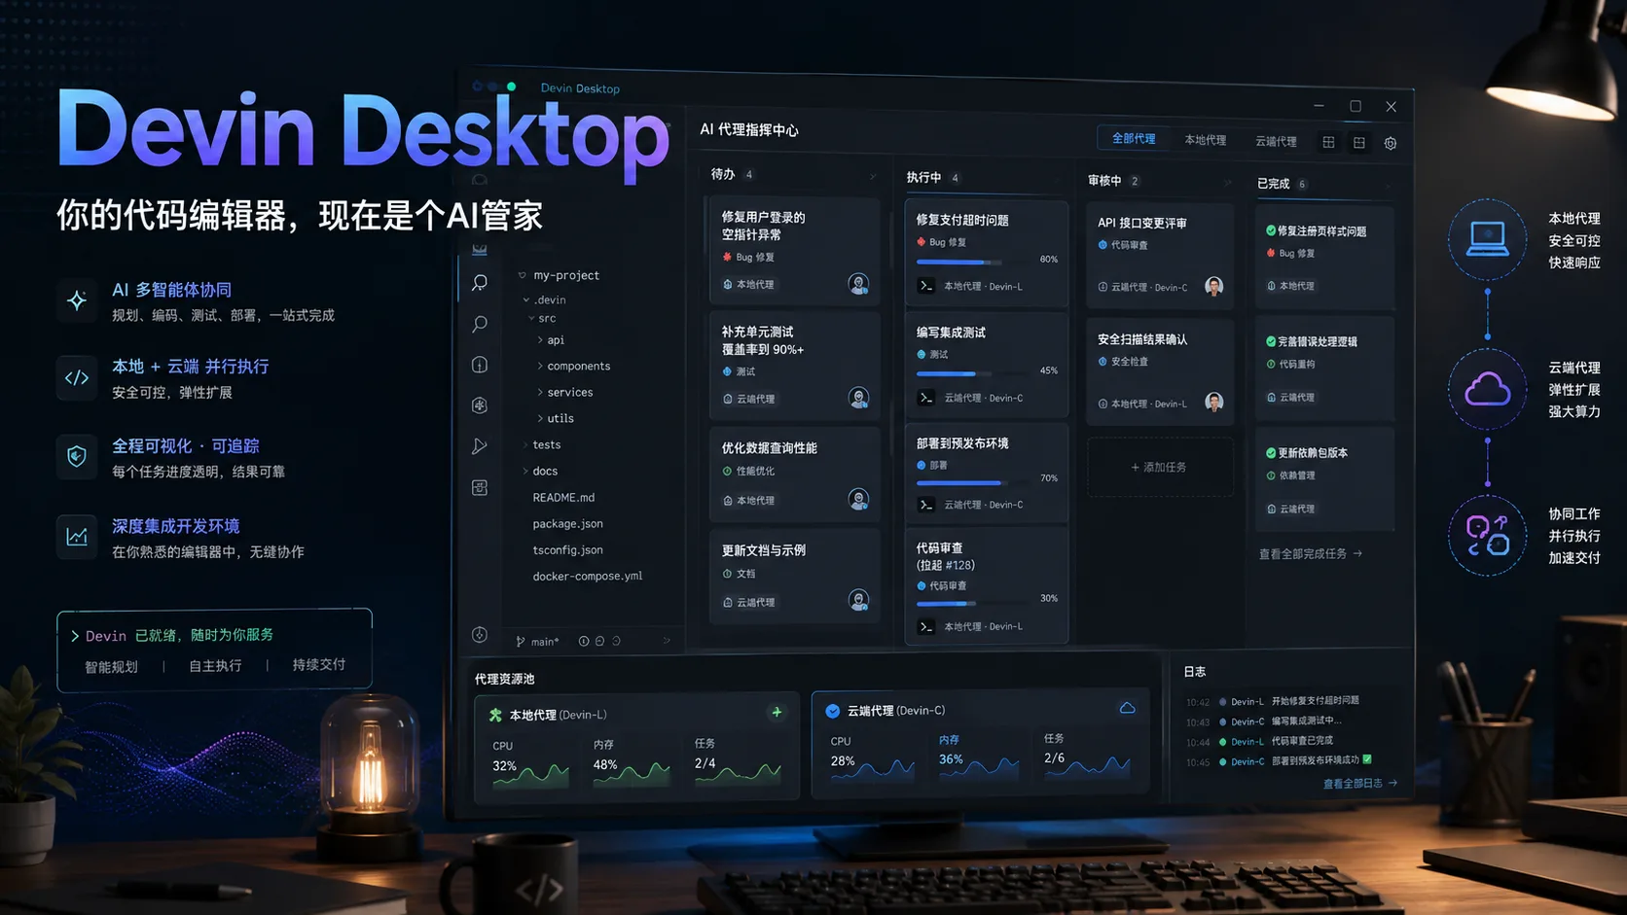Collapse the .devin folder

pyautogui.click(x=526, y=299)
